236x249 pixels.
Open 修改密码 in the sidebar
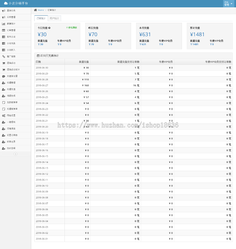pyautogui.click(x=11, y=148)
